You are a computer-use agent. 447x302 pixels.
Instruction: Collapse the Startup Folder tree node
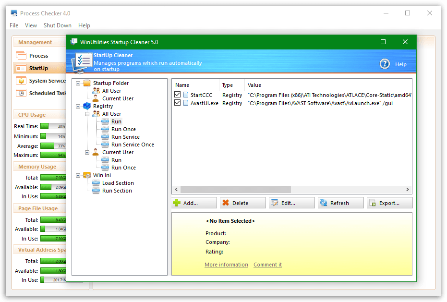pyautogui.click(x=78, y=83)
